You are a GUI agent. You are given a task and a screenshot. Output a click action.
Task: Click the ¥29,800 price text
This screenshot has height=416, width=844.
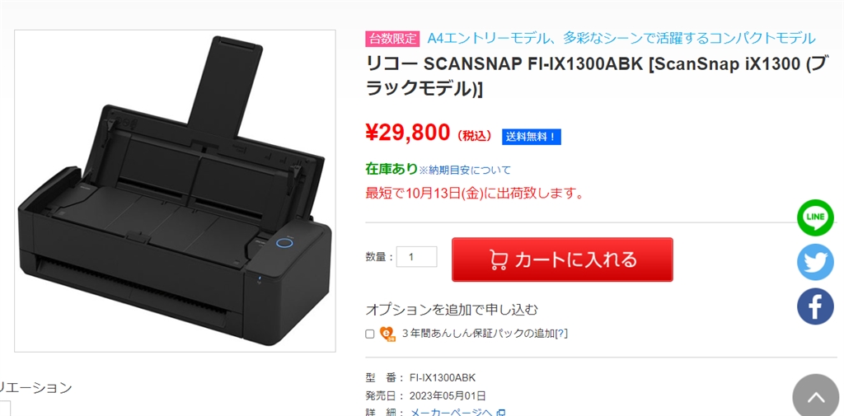tap(407, 133)
